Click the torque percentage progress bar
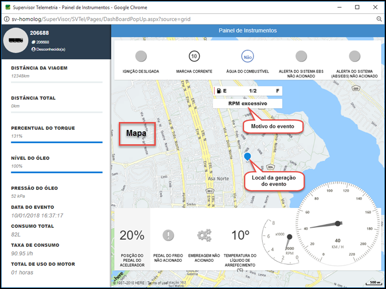This screenshot has height=289, width=386. click(57, 142)
